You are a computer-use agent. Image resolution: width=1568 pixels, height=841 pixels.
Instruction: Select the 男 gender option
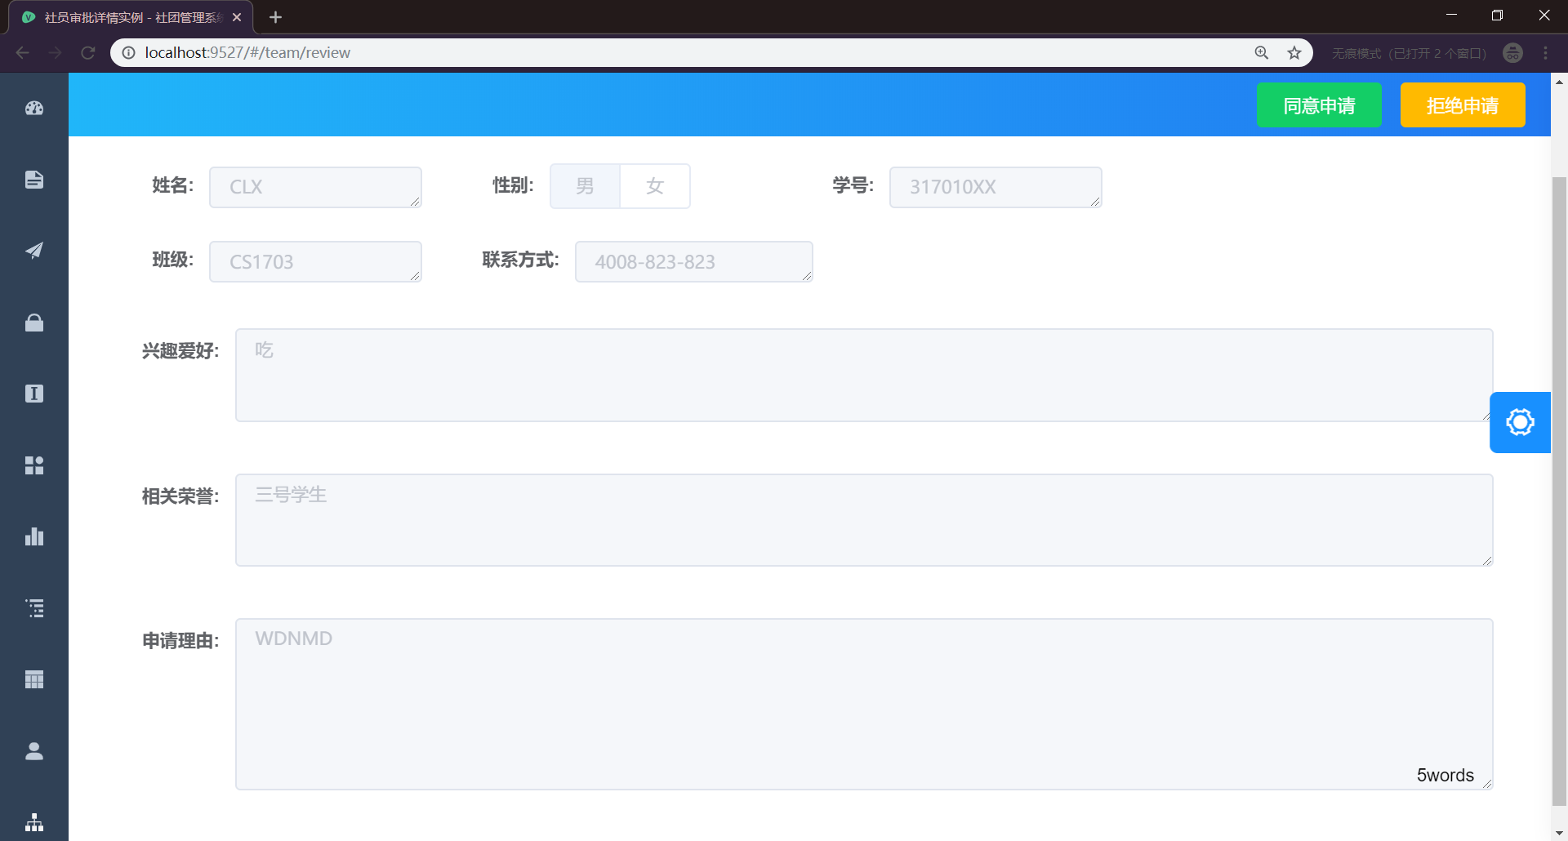click(585, 186)
